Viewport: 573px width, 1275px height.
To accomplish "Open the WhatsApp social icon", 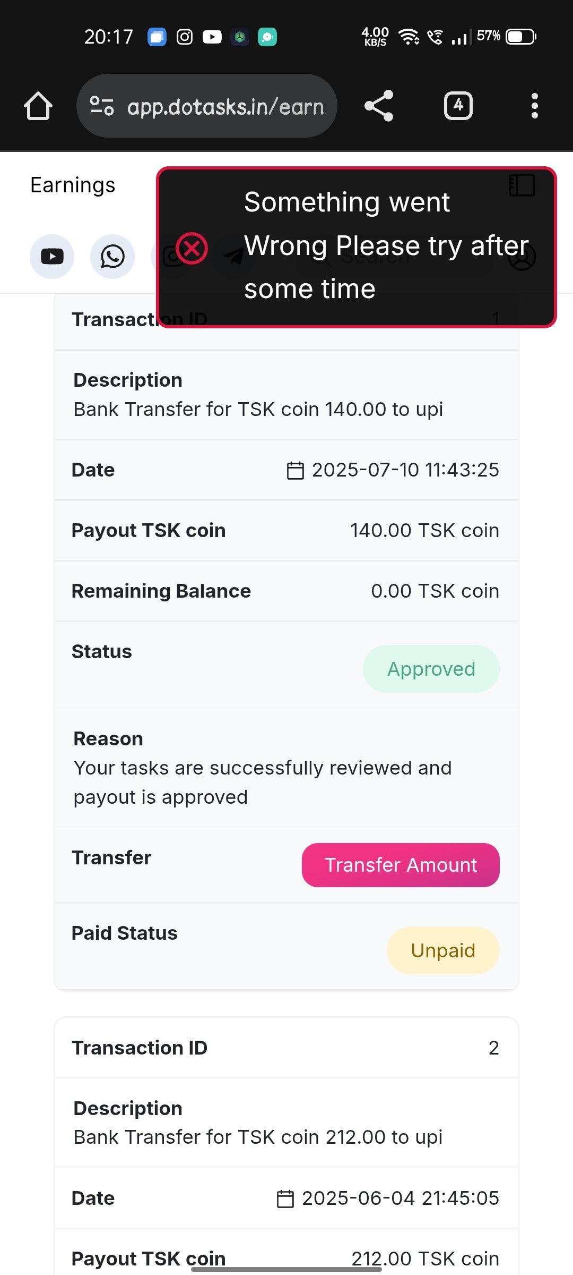I will point(112,257).
